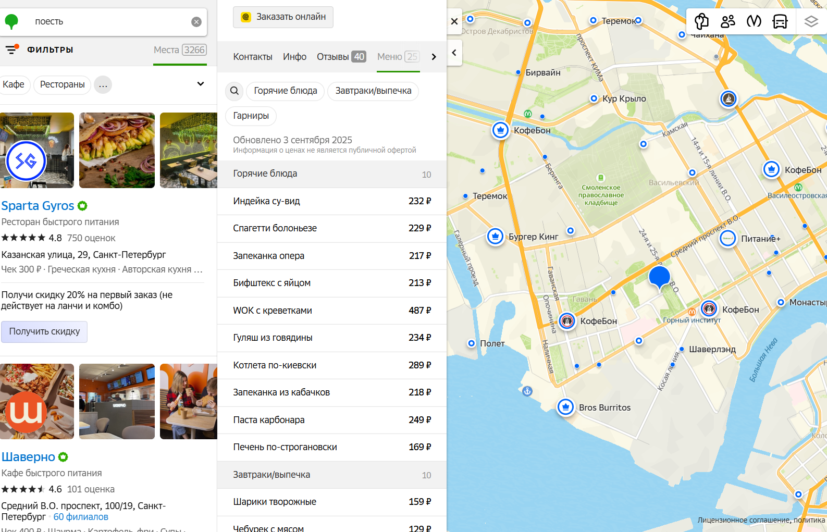
Task: Show more categories via ellipsis chip
Action: pos(103,85)
